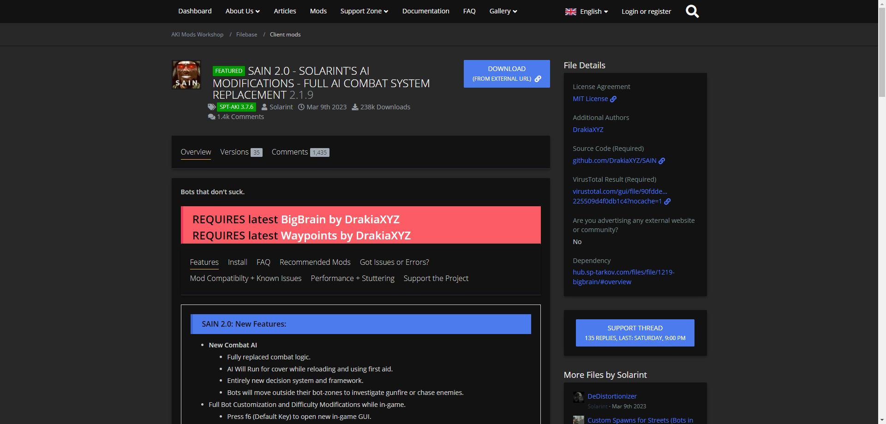Select the Install section tab
Image resolution: width=886 pixels, height=424 pixels.
click(237, 263)
